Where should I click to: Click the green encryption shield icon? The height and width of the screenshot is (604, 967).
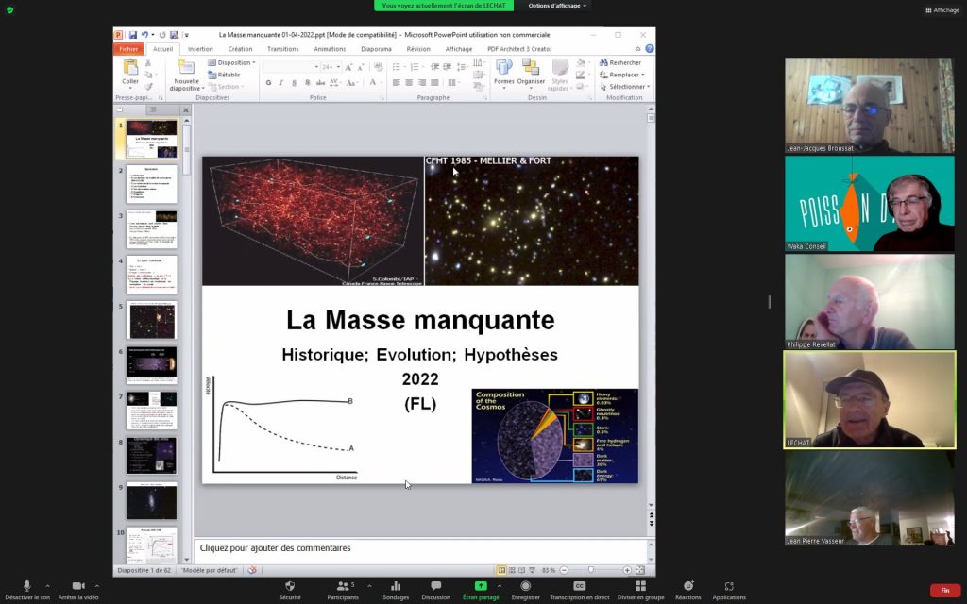[x=9, y=9]
